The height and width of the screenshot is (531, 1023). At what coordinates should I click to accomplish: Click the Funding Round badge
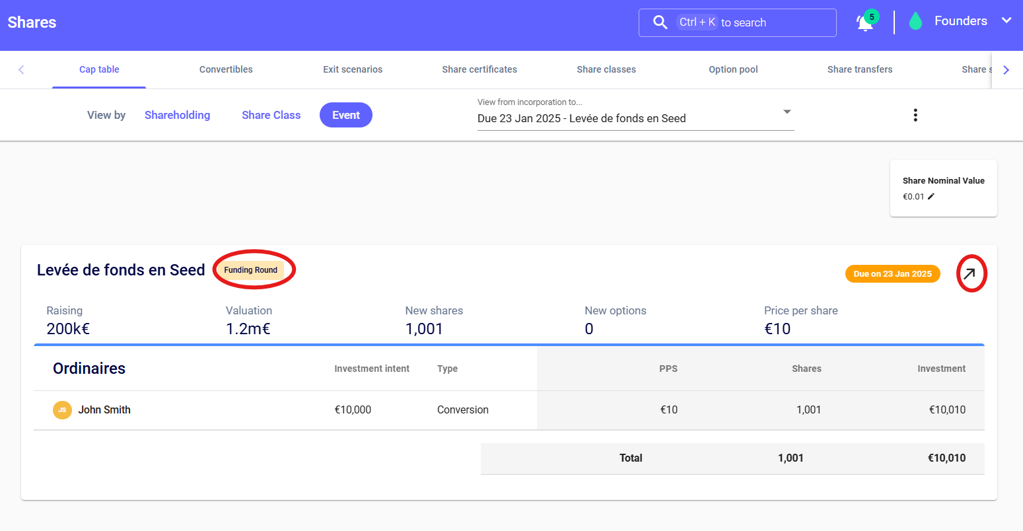[x=251, y=270]
